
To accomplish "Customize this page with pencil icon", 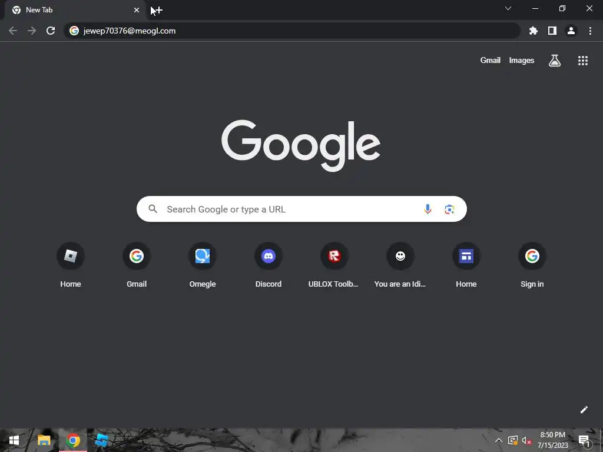I will pos(584,410).
